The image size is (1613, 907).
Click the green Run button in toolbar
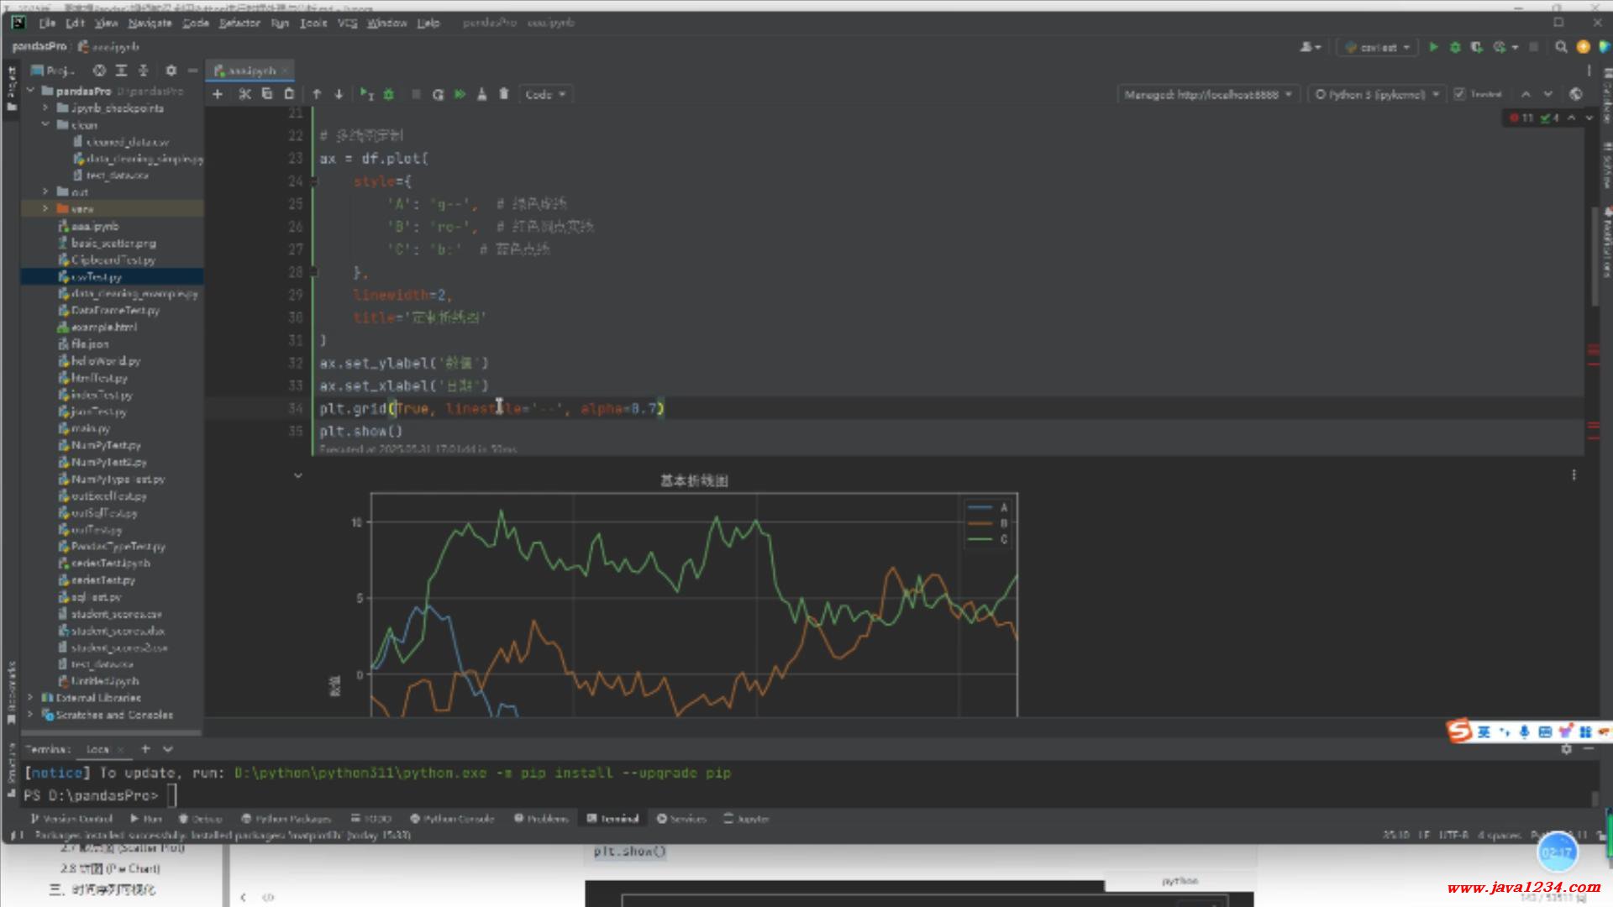(1433, 47)
